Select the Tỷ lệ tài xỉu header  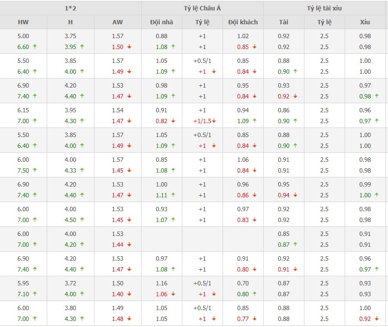click(325, 8)
